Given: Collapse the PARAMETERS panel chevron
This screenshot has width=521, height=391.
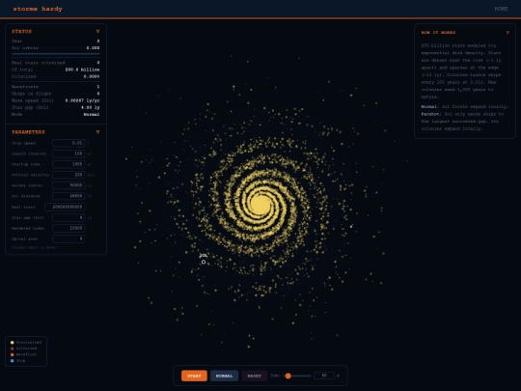Looking at the screenshot, I should pyautogui.click(x=97, y=132).
